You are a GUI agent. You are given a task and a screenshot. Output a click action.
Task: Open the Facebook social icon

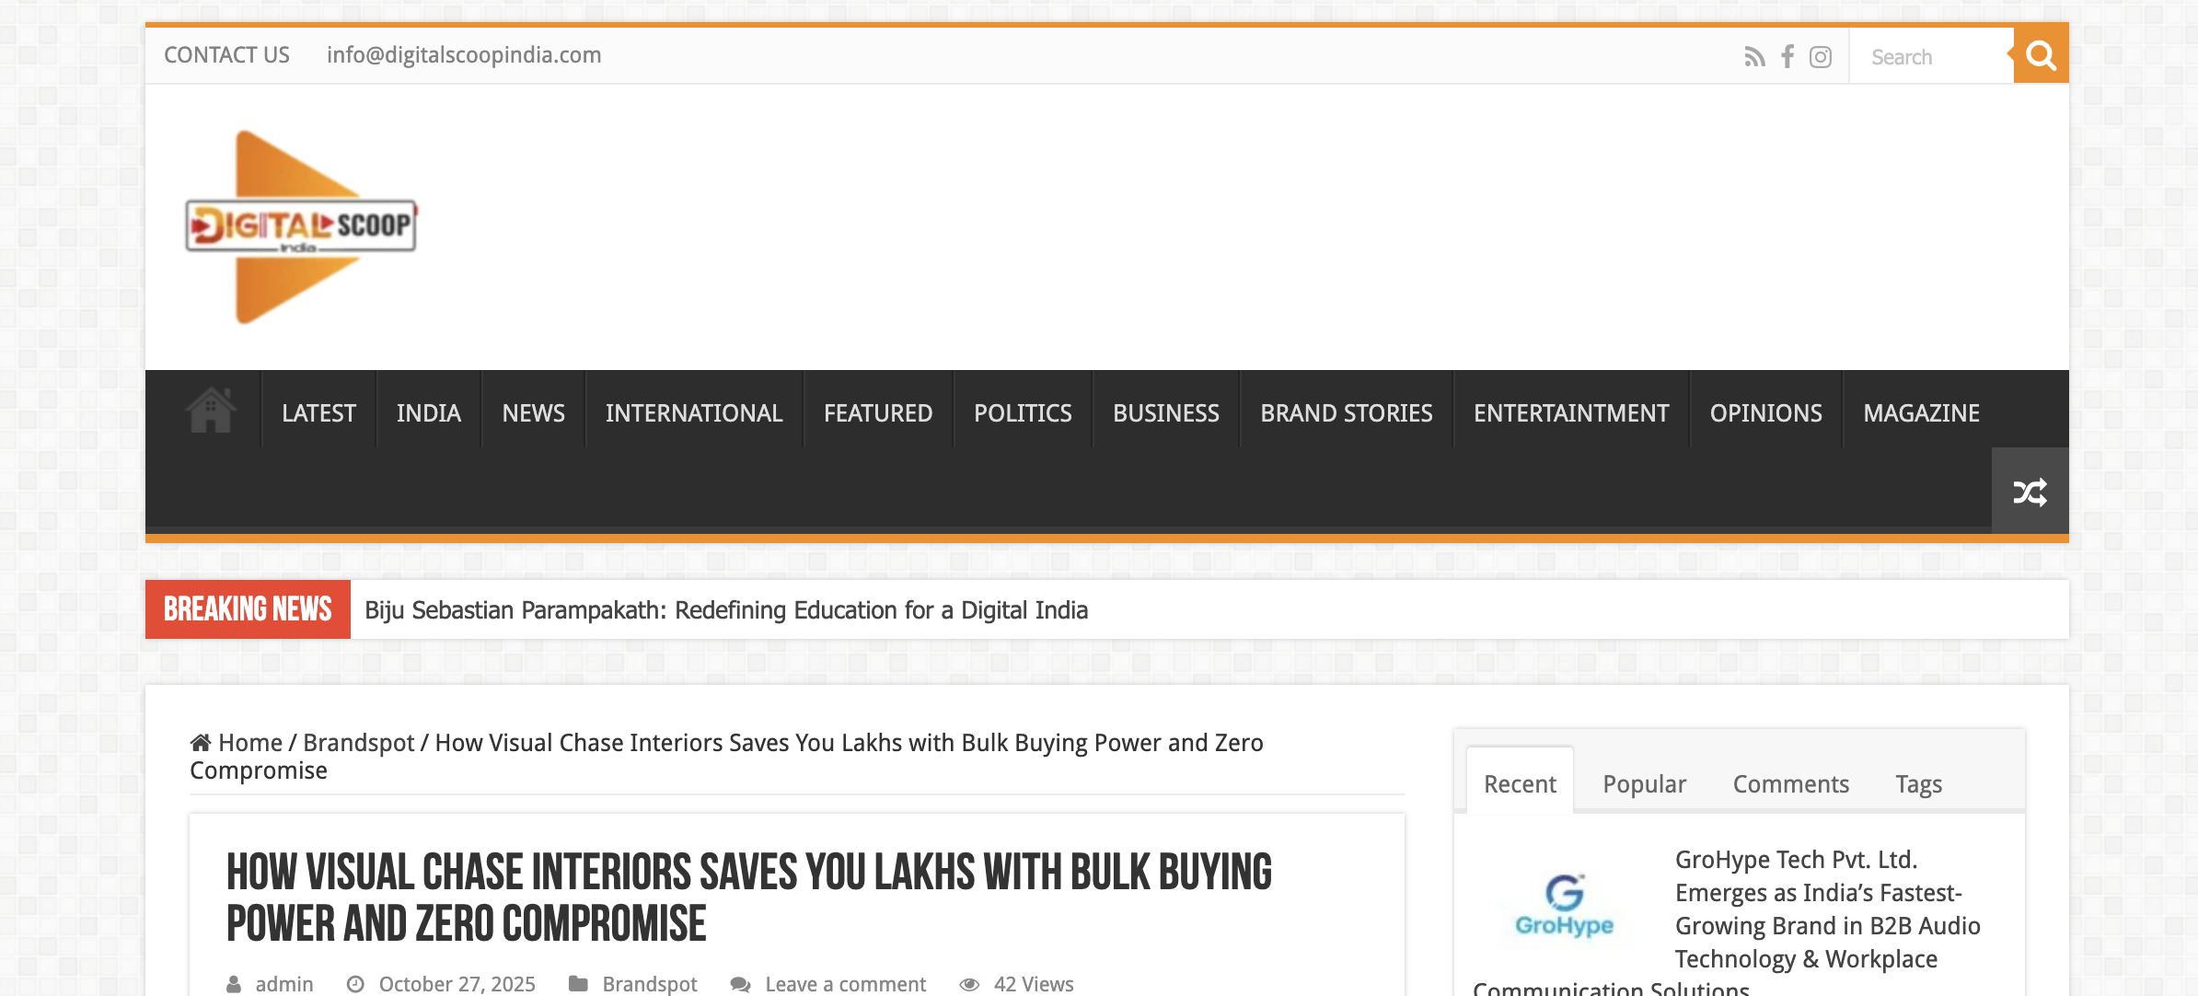click(x=1787, y=57)
